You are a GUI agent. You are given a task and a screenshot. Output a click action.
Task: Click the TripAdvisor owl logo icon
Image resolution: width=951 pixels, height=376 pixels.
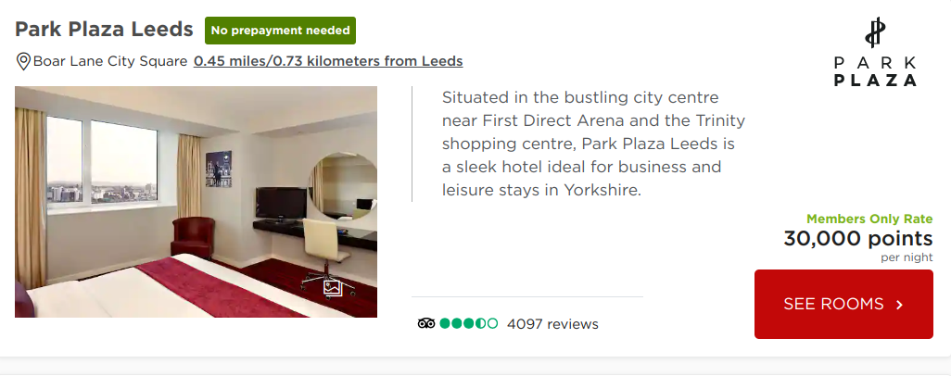pos(426,323)
